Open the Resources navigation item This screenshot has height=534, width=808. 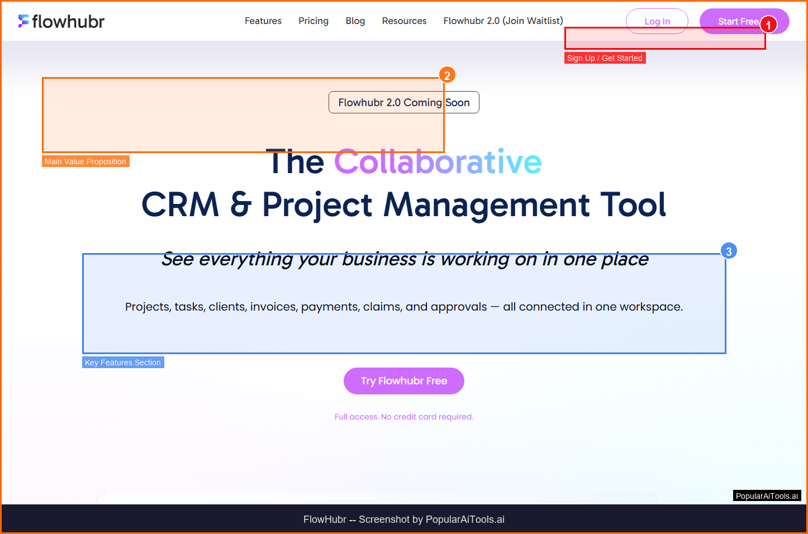(404, 21)
